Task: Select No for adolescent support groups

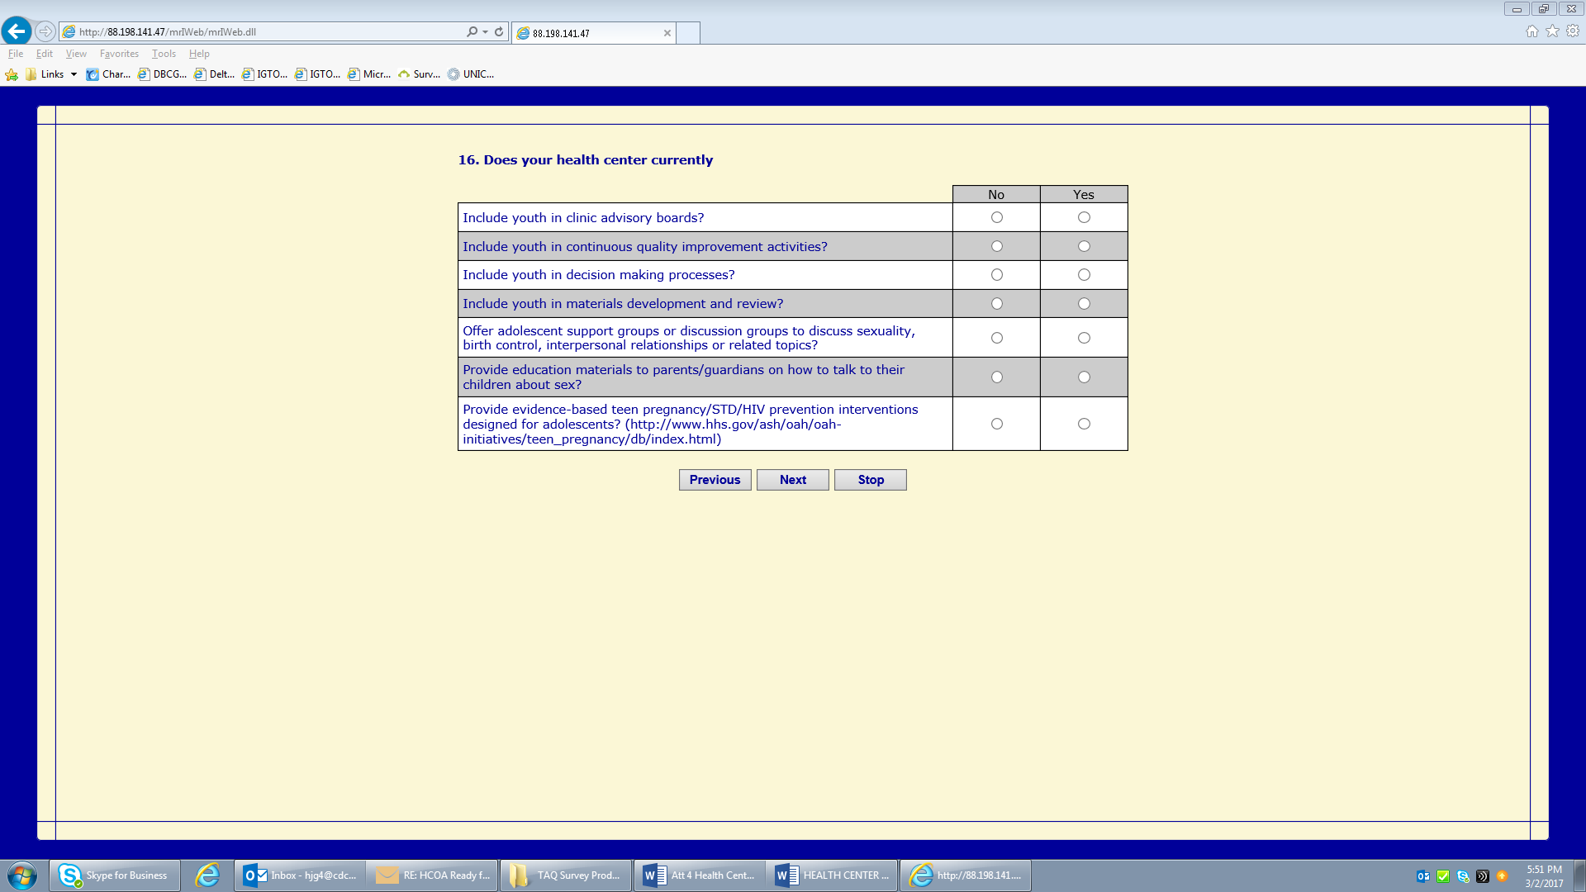Action: tap(996, 338)
